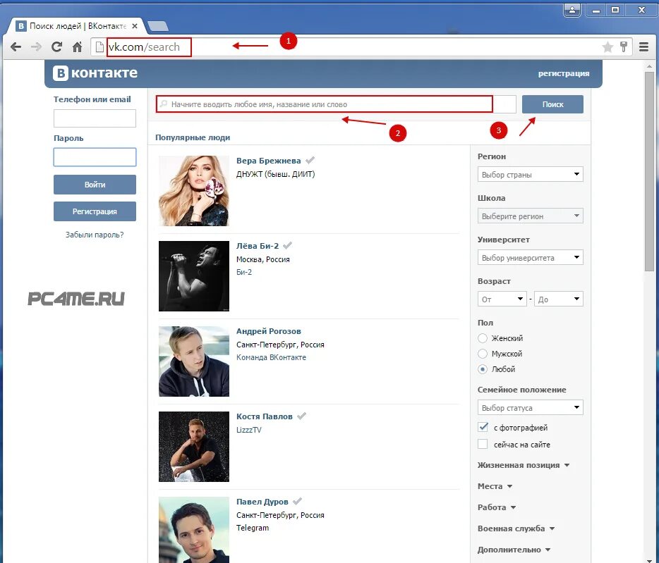Open saved passwords key icon

click(x=624, y=47)
